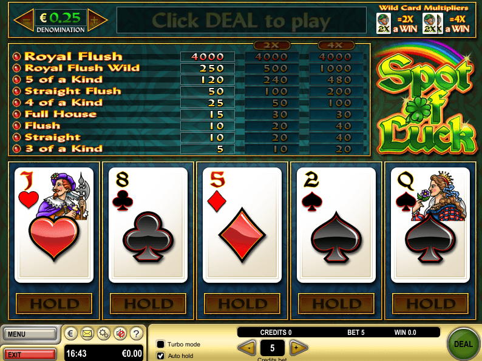The image size is (482, 361).
Task: Open the envelope messages icon
Action: pos(87,333)
